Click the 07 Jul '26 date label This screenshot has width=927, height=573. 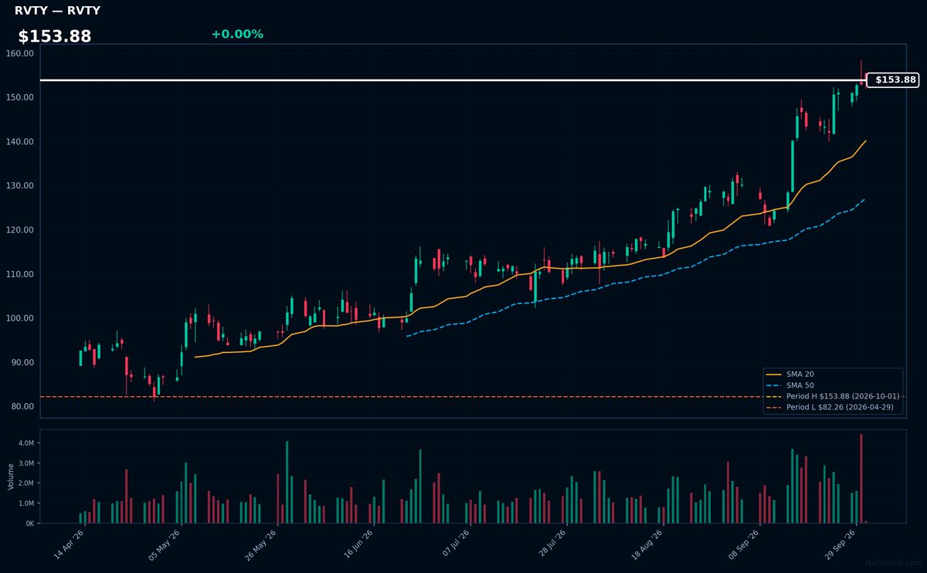tap(453, 544)
